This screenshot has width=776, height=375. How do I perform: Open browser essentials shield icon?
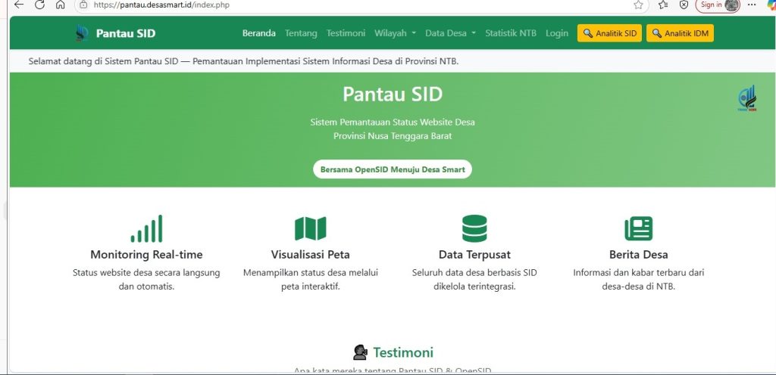click(684, 5)
